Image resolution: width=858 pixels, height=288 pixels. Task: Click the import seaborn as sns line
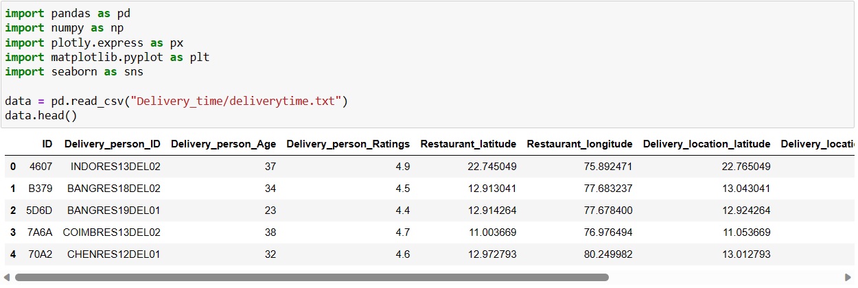[x=74, y=72]
